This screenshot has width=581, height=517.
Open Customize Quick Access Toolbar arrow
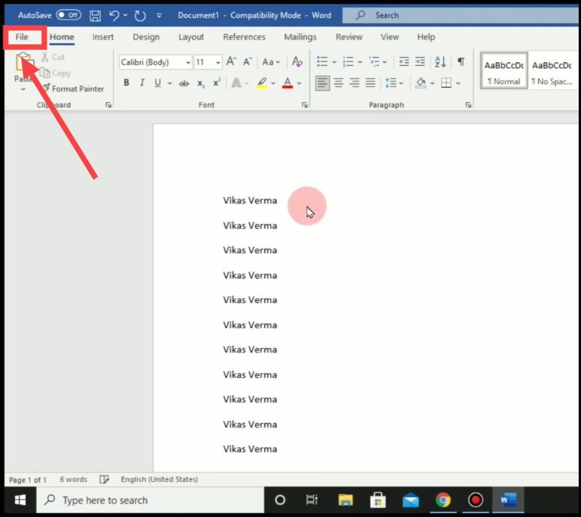click(x=159, y=15)
